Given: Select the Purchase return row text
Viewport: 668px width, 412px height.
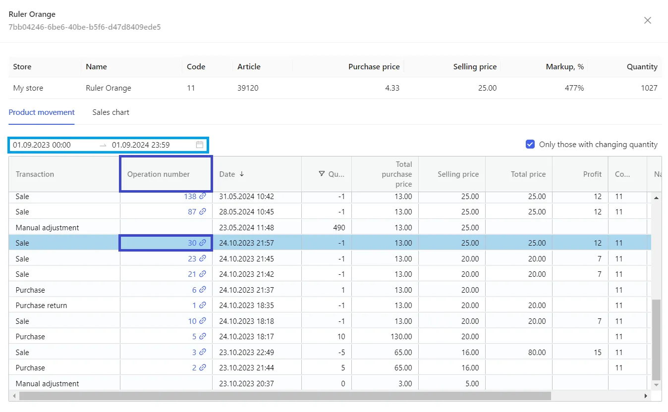Looking at the screenshot, I should coord(41,306).
